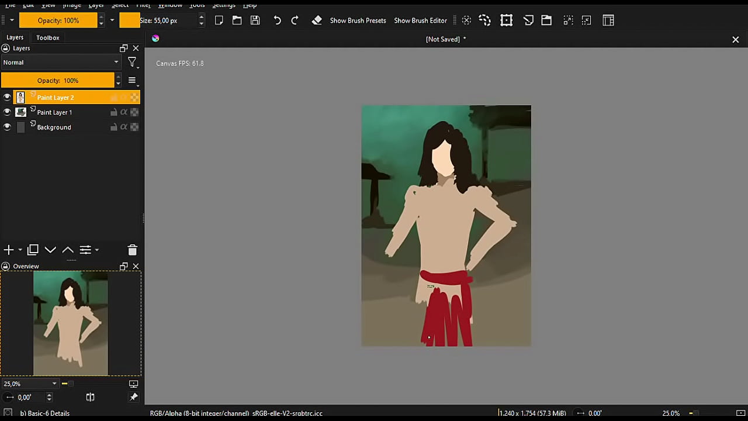This screenshot has width=748, height=421.
Task: Click Show Brush Presets
Action: (358, 20)
